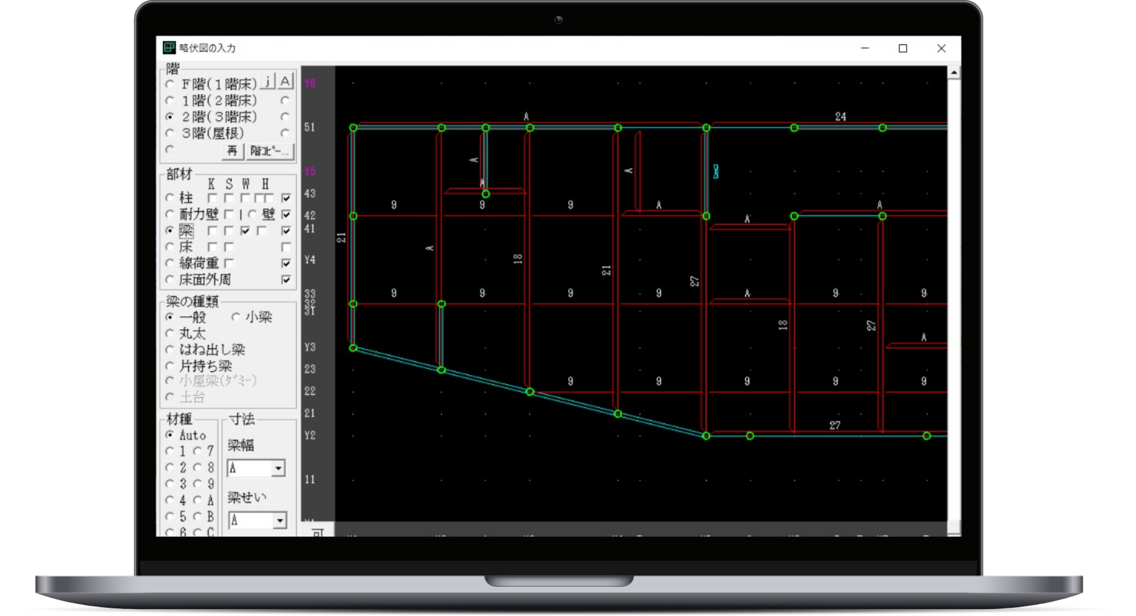Click the 'A' button in 階 panel
Screen dimensions: 1136x616
285,81
